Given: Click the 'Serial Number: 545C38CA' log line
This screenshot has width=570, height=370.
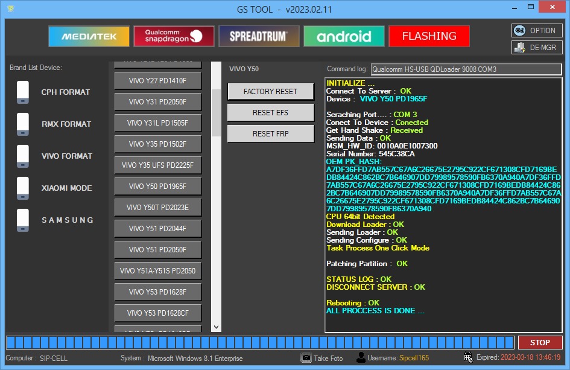Looking at the screenshot, I should coord(370,154).
